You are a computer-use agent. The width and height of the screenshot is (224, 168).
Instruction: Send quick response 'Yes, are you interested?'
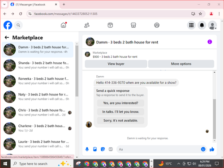(x=121, y=103)
